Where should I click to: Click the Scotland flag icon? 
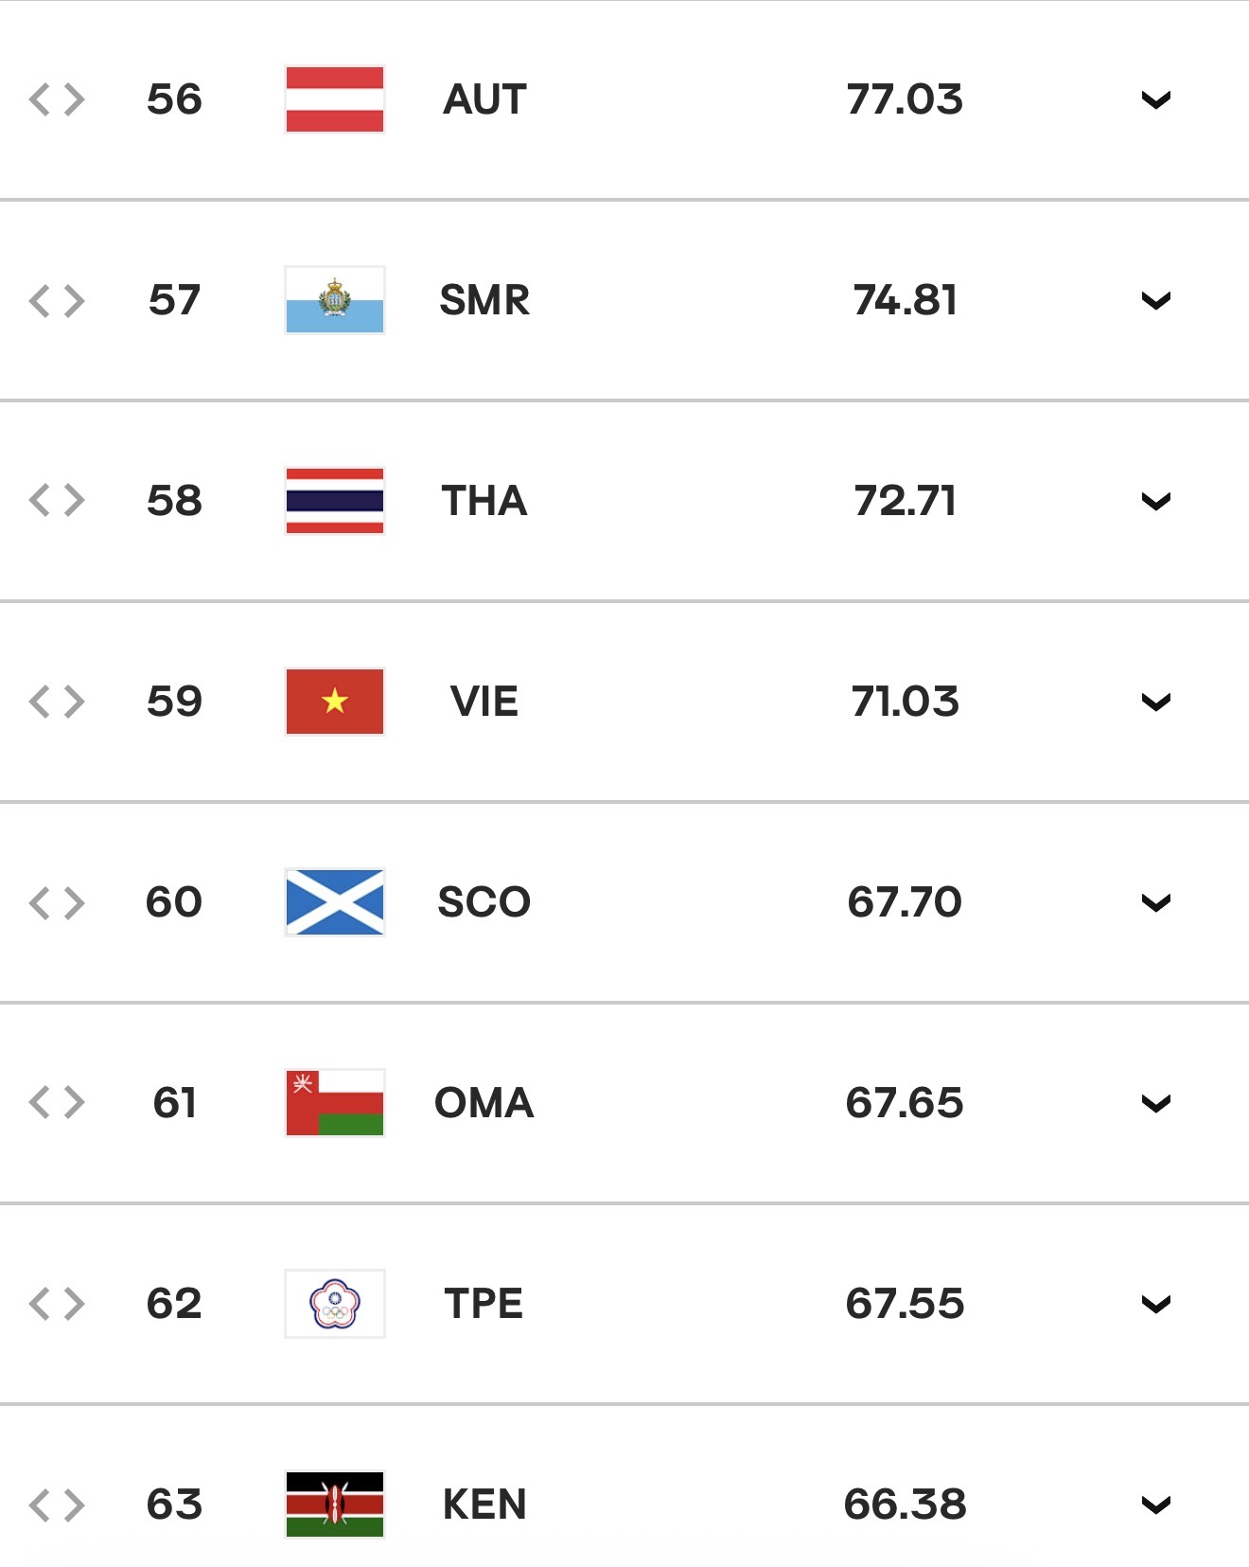coord(335,902)
